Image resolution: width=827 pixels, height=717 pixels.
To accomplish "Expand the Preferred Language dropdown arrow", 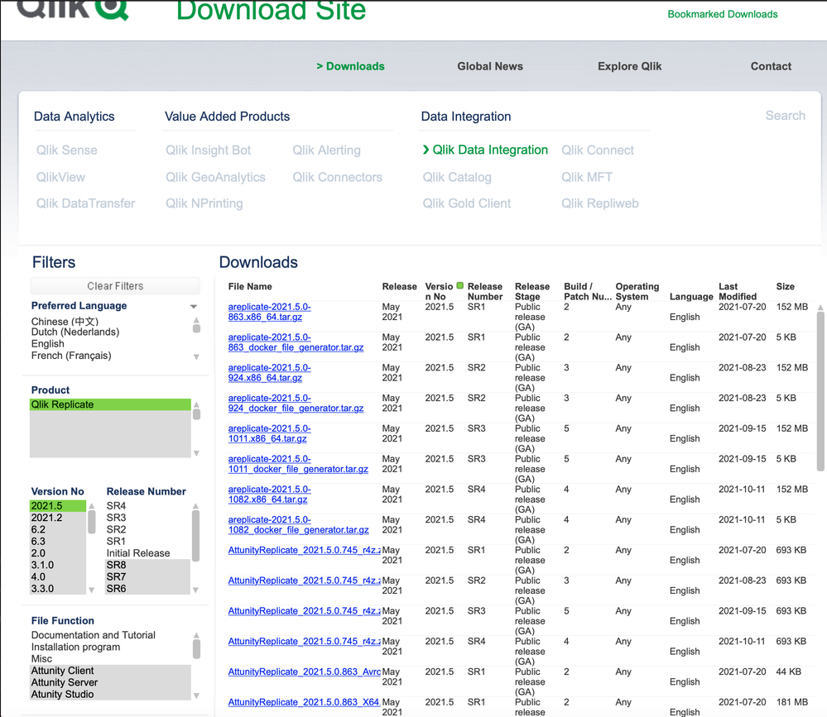I will (194, 306).
